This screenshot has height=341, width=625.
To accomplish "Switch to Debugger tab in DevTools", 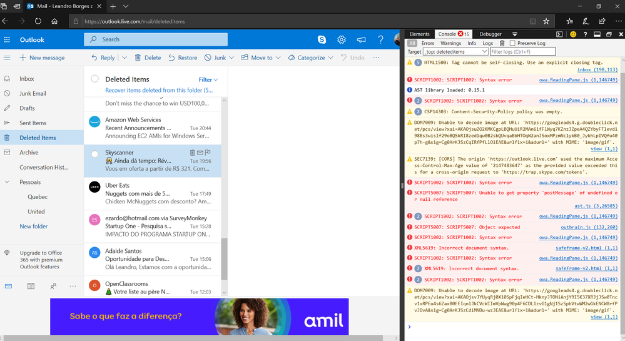I will click(x=490, y=34).
